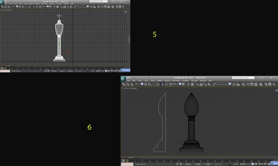The width and height of the screenshot is (278, 166).
Task: Select and Link tool in lower window
Action: coord(124,84)
